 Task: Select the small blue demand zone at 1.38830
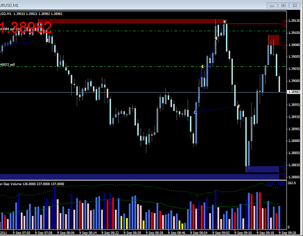point(263,169)
